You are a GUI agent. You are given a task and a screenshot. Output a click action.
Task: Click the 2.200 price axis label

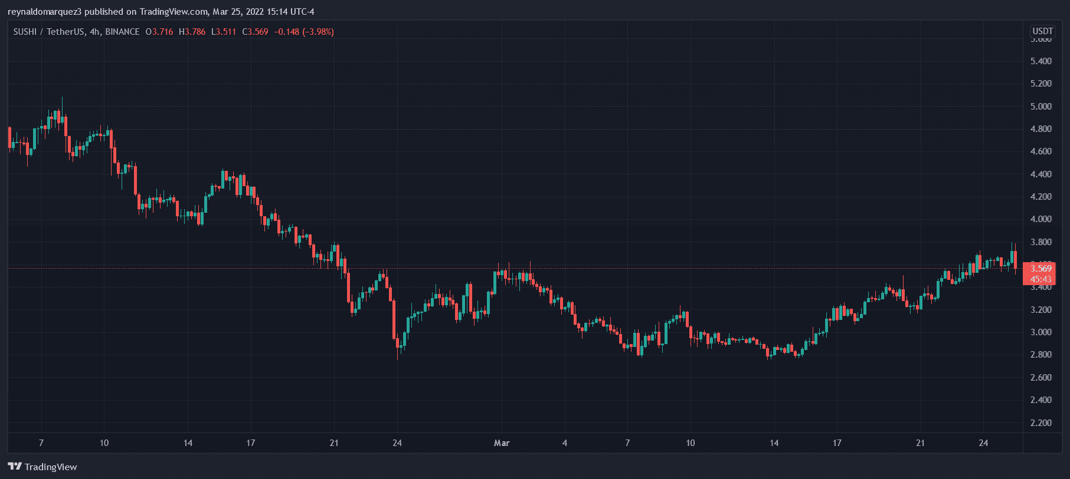click(x=1040, y=423)
